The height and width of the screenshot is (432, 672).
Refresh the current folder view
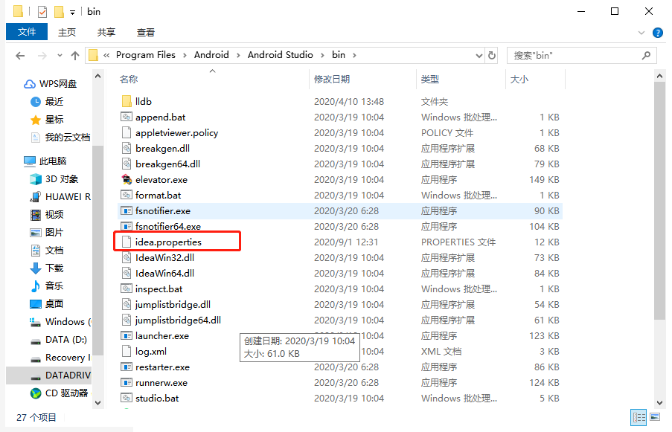coord(490,55)
